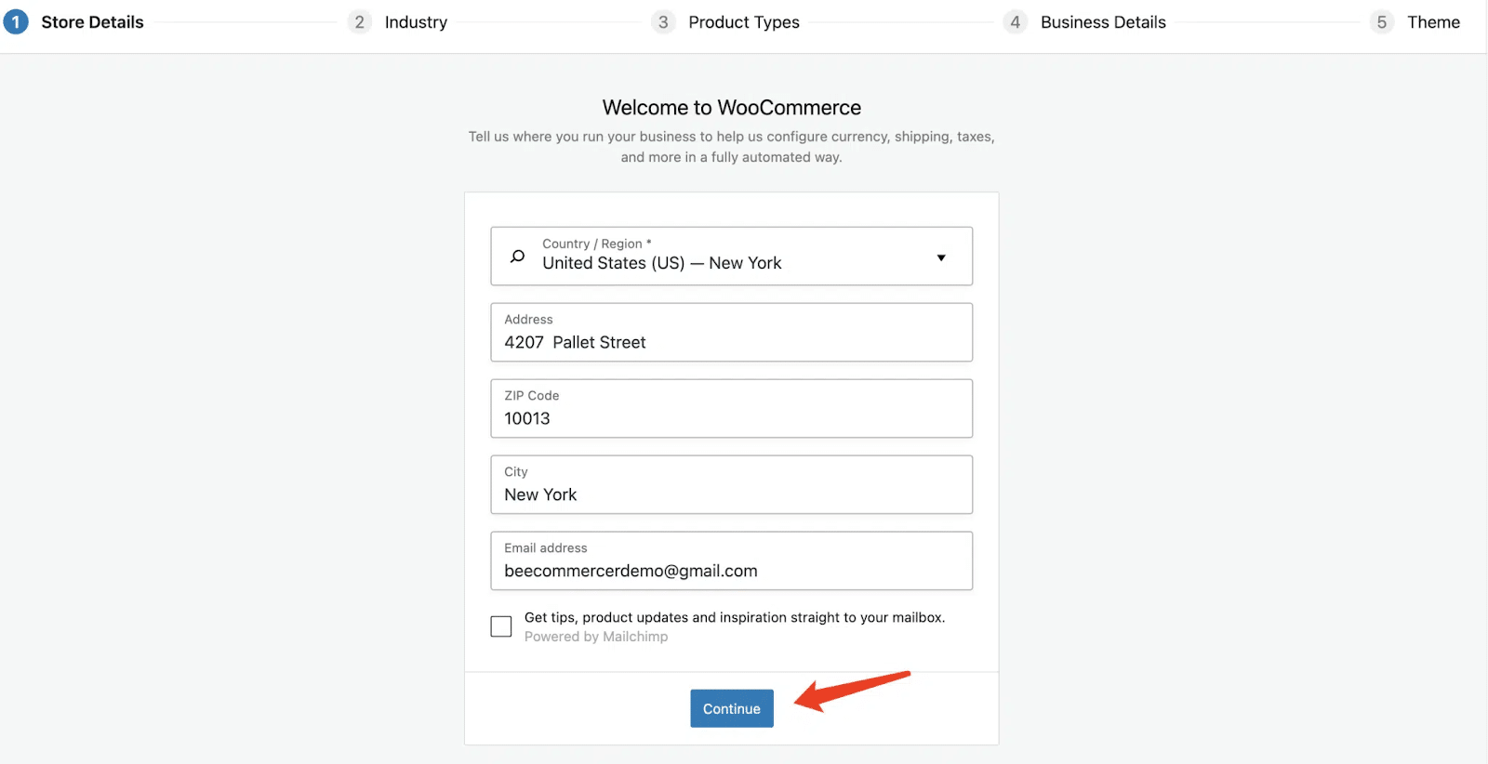The height and width of the screenshot is (764, 1488).
Task: Jump to the Business Details step
Action: coord(1103,21)
